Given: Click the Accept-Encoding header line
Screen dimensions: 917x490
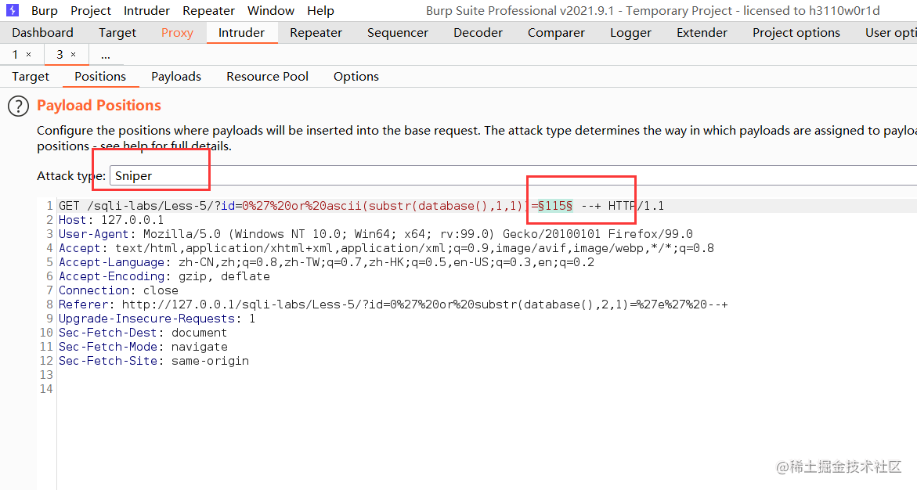Looking at the screenshot, I should click(x=164, y=276).
